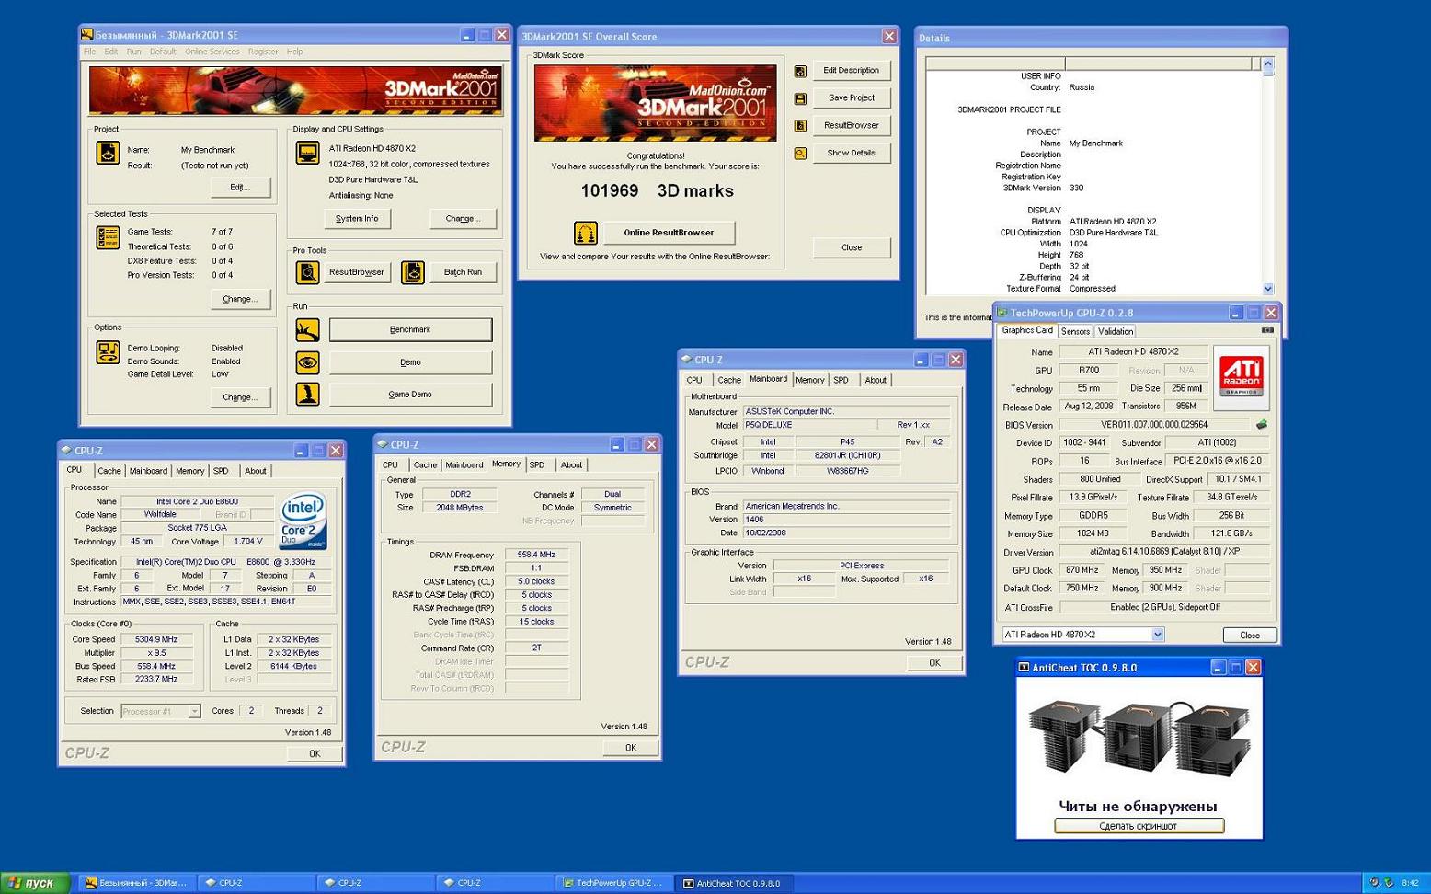The width and height of the screenshot is (1431, 894).
Task: Click the Show Details magnifier icon
Action: pos(800,154)
